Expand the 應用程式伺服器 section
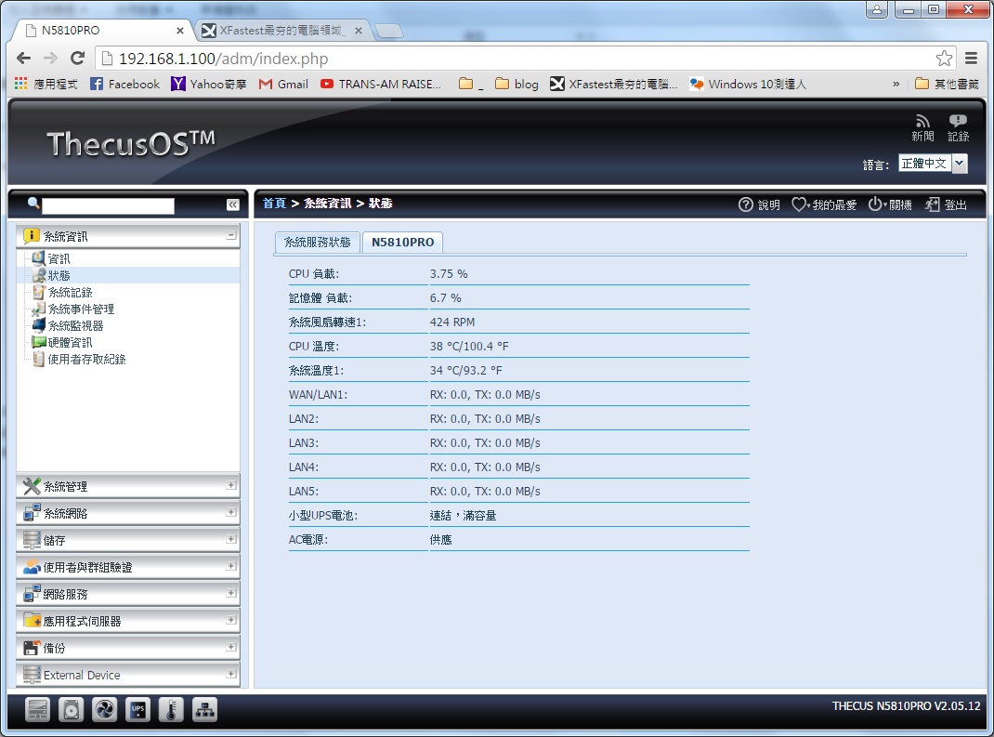This screenshot has width=994, height=737. point(231,620)
